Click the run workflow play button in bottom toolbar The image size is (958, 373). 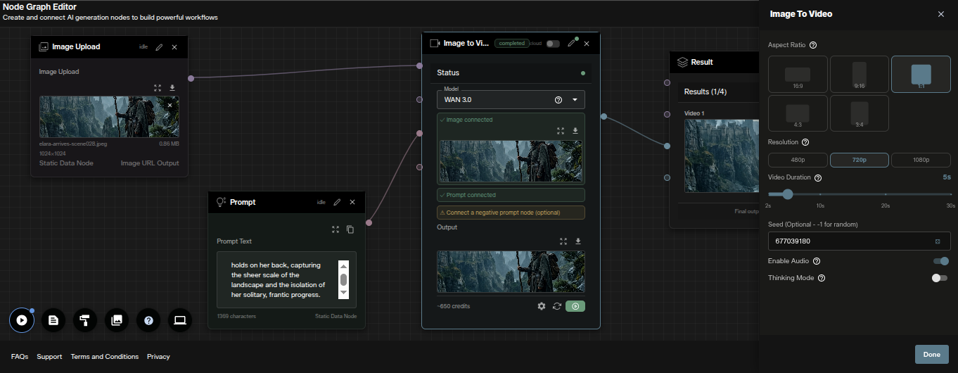click(x=22, y=320)
